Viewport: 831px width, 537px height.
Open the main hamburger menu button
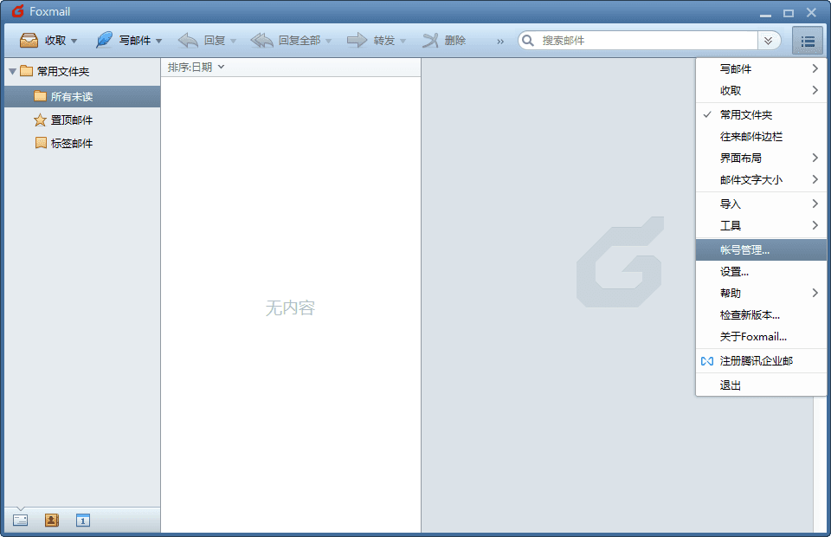807,41
